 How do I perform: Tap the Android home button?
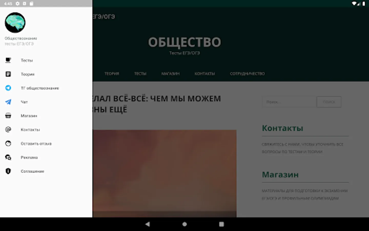pos(184,224)
